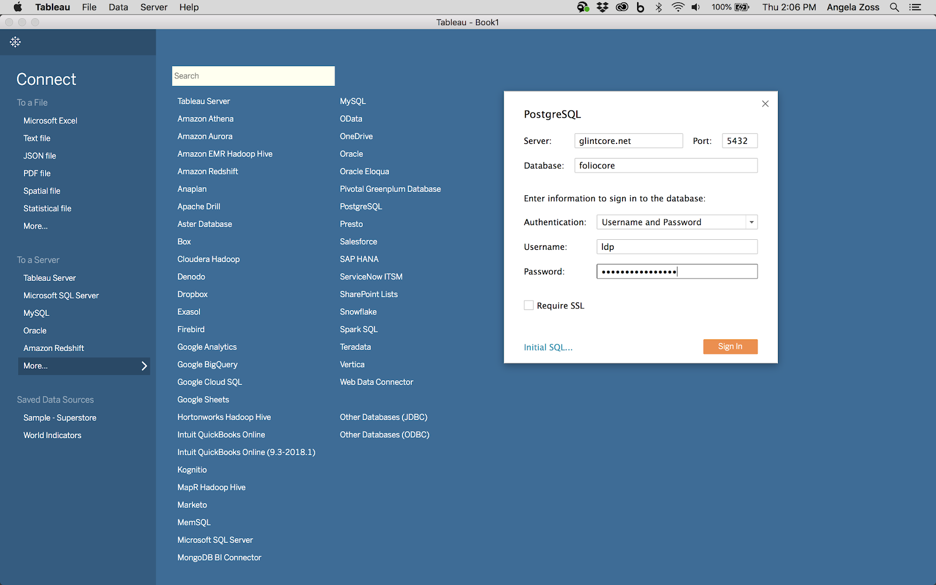The image size is (936, 585).
Task: Open Spotlight search magnifier icon
Action: pyautogui.click(x=894, y=7)
